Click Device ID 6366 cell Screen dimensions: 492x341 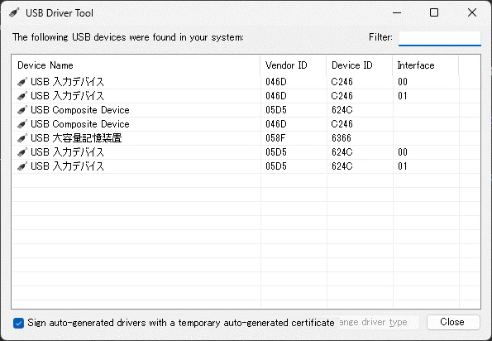coord(342,138)
